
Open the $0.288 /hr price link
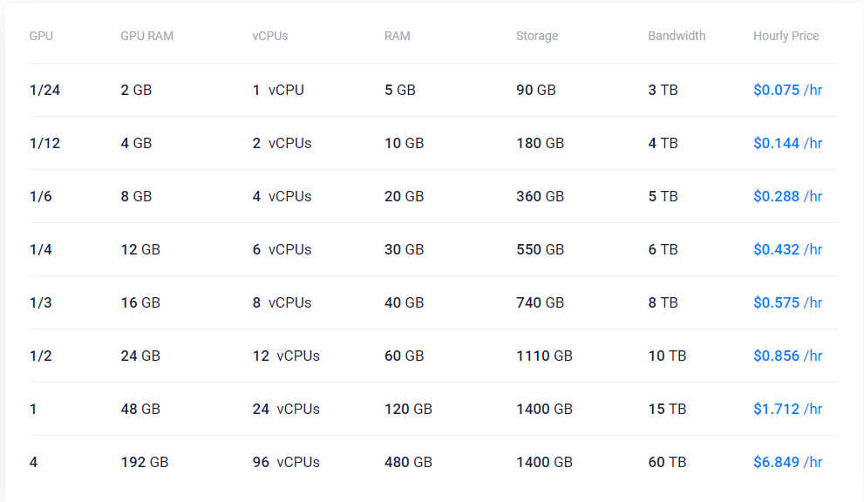point(787,196)
